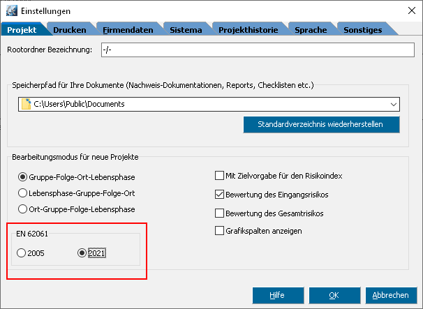Select the EN 62061 2005 radio button
This screenshot has height=309, width=423.
pos(22,253)
